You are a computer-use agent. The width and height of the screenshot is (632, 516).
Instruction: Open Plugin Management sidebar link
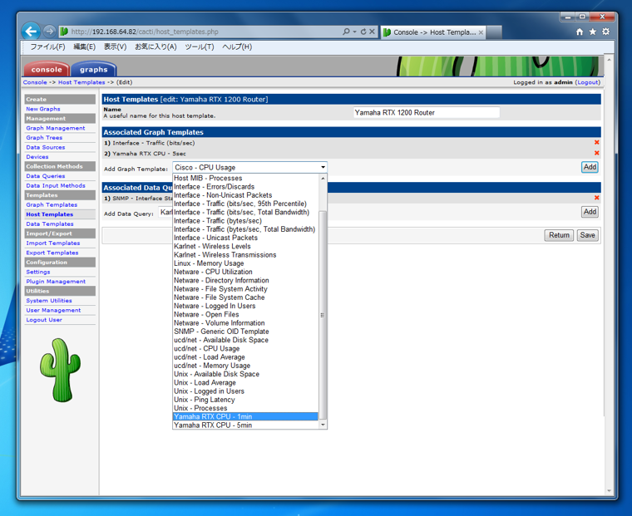(x=56, y=282)
